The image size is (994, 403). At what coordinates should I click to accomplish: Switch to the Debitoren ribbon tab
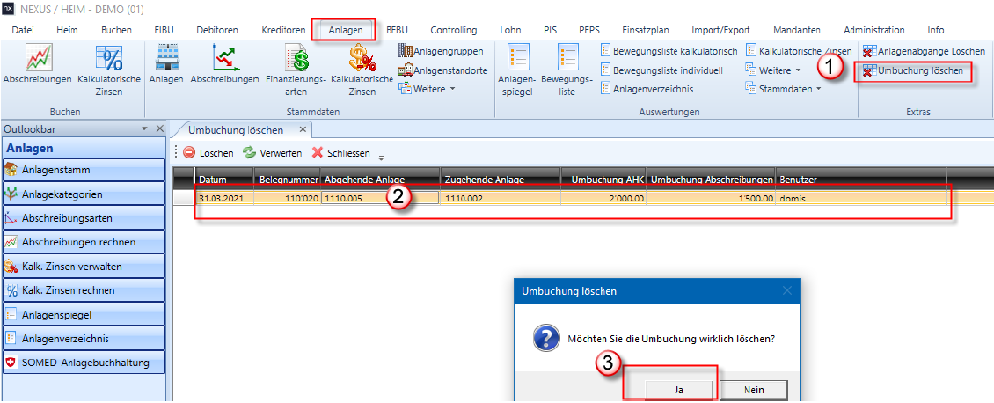coord(217,30)
